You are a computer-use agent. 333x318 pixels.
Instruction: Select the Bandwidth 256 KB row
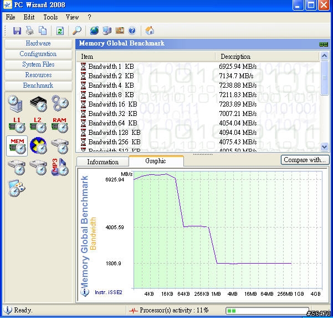pyautogui.click(x=198, y=142)
